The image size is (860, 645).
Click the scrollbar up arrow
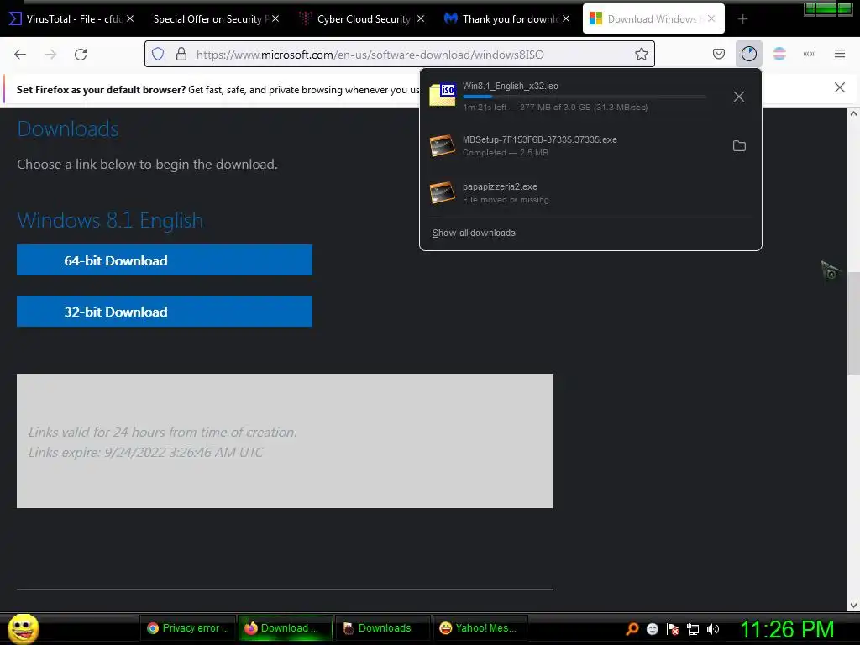[x=853, y=113]
